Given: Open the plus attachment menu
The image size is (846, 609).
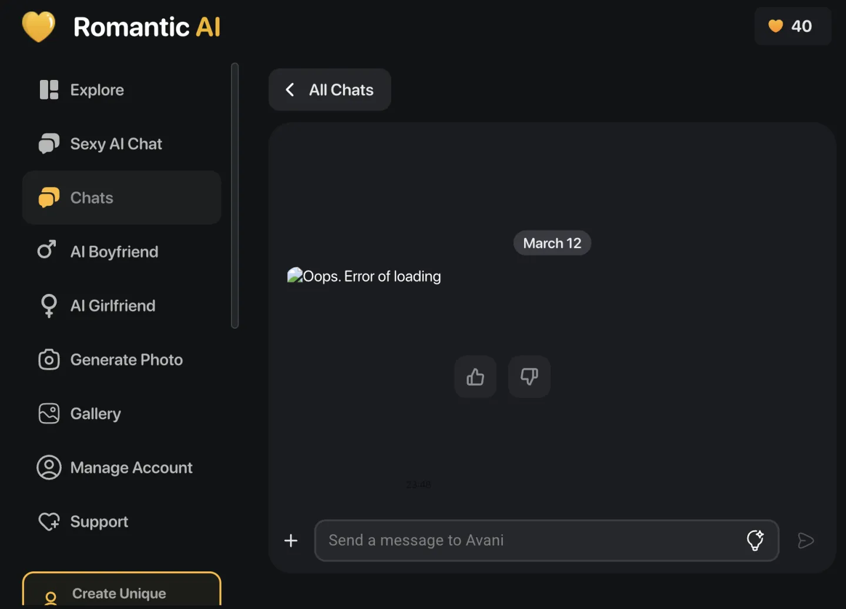Looking at the screenshot, I should [x=290, y=540].
